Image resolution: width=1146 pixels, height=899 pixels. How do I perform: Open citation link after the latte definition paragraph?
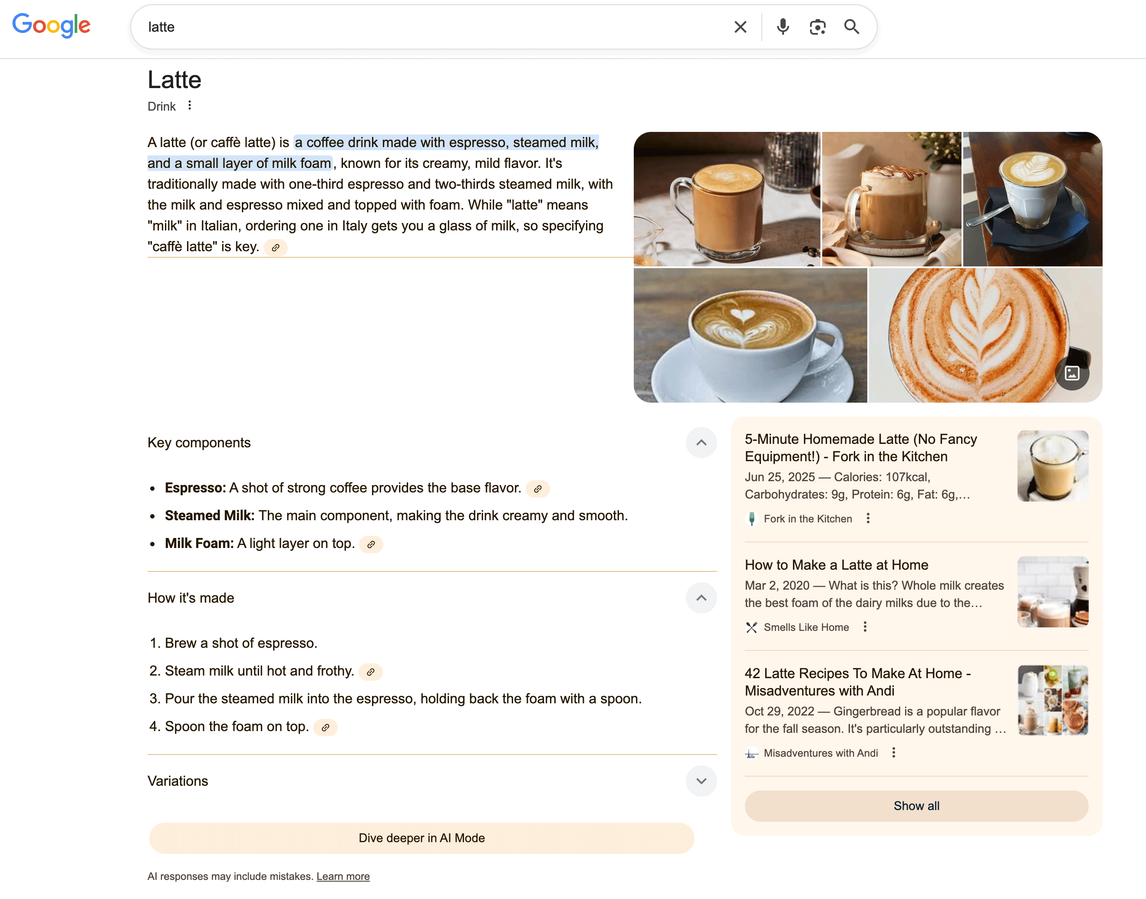[x=275, y=247]
